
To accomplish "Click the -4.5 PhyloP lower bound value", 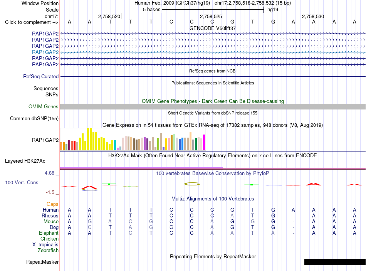I will click(50, 192).
